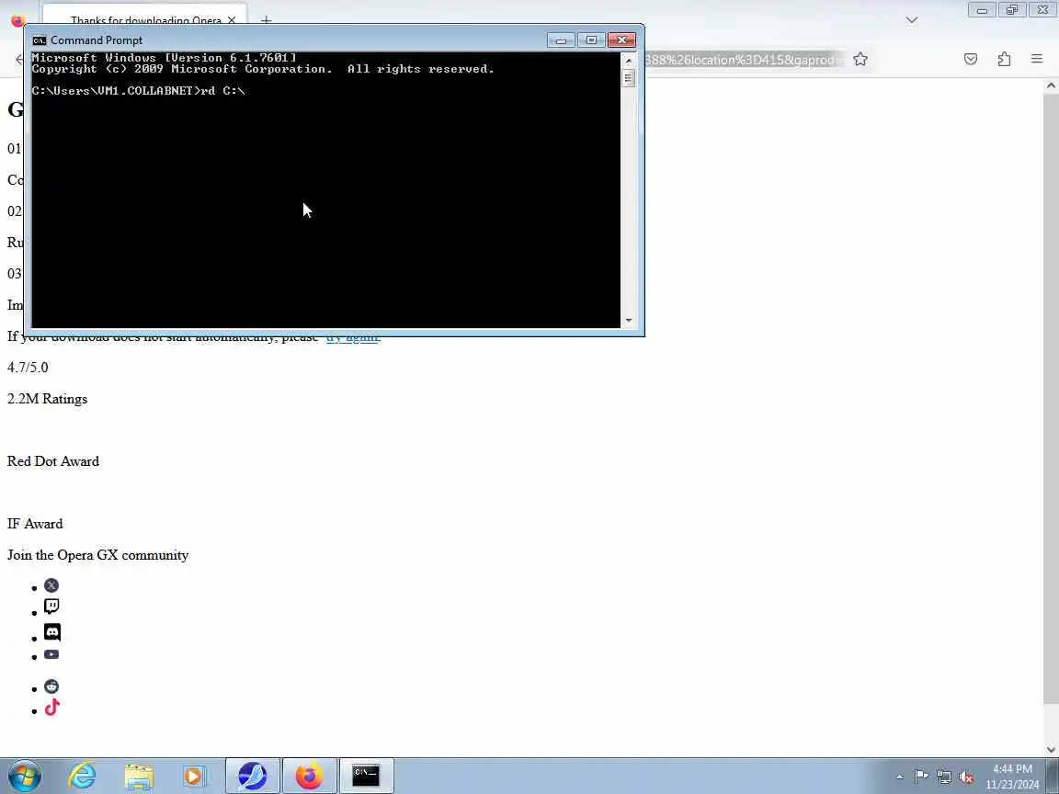Minimize the Command Prompt window

[561, 40]
